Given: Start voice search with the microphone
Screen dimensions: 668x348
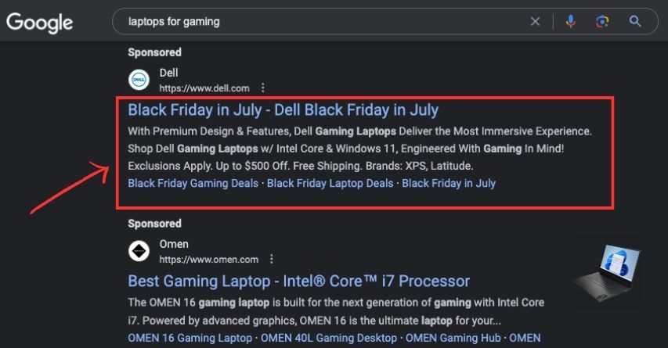Looking at the screenshot, I should (571, 22).
